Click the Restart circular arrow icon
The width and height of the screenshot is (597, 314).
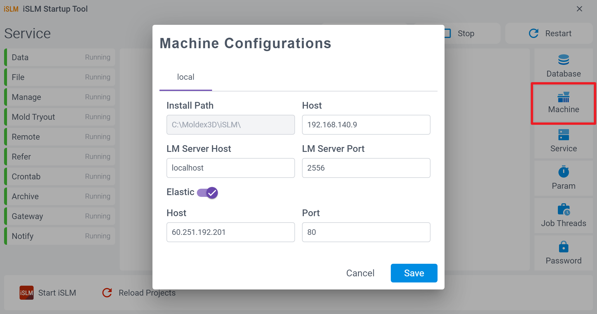click(x=533, y=33)
